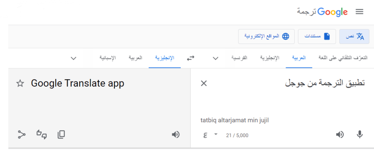374x151 pixels.
Task: Open the main hamburger menu
Action: click(x=359, y=12)
